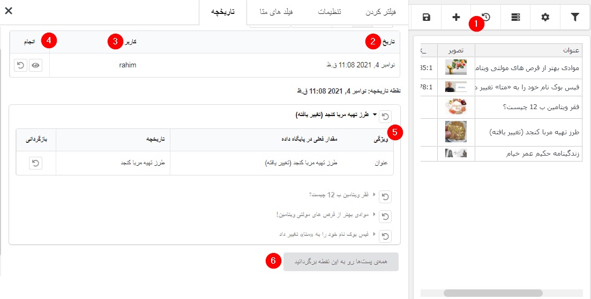Click the filter funnel icon
Image resolution: width=591 pixels, height=299 pixels.
pos(575,18)
